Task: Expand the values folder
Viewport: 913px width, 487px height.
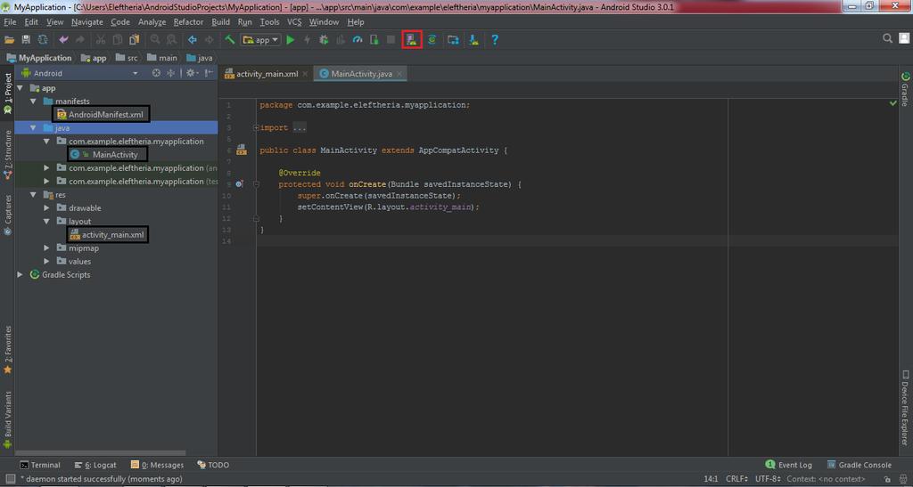Action: [x=46, y=262]
